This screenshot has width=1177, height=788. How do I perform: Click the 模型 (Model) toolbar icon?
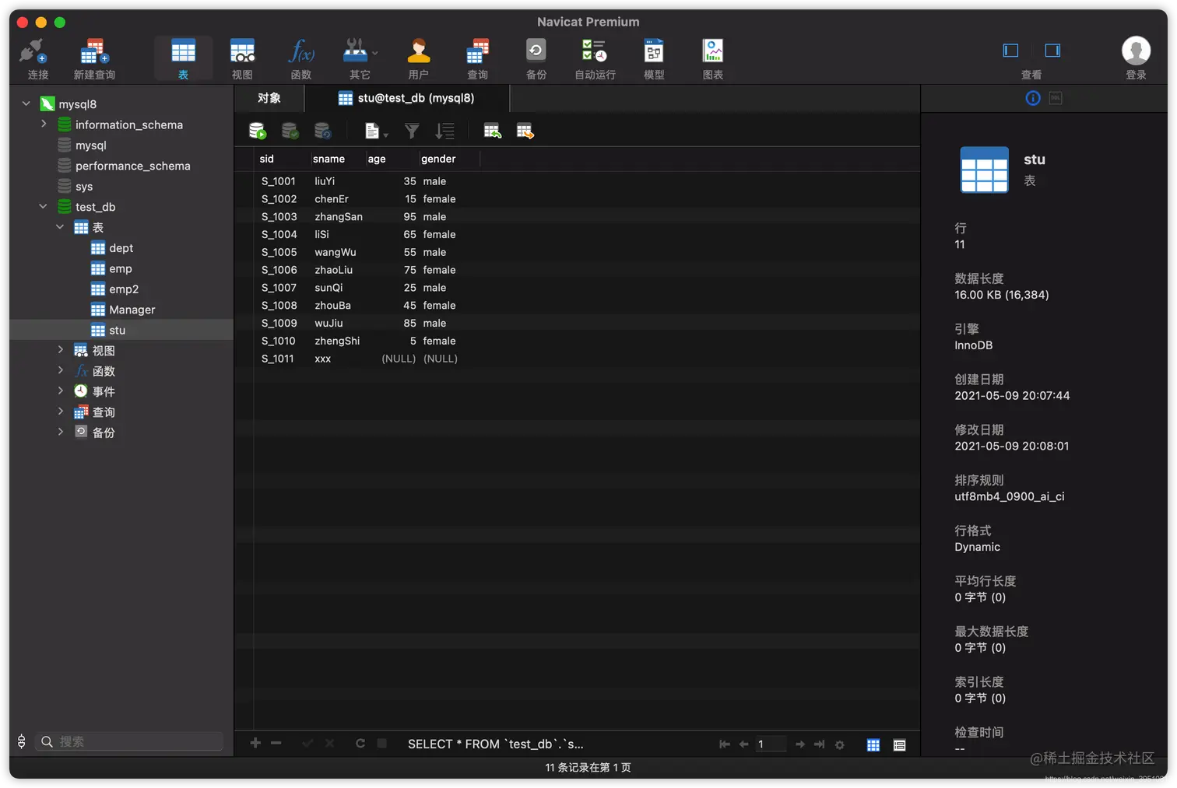point(654,51)
